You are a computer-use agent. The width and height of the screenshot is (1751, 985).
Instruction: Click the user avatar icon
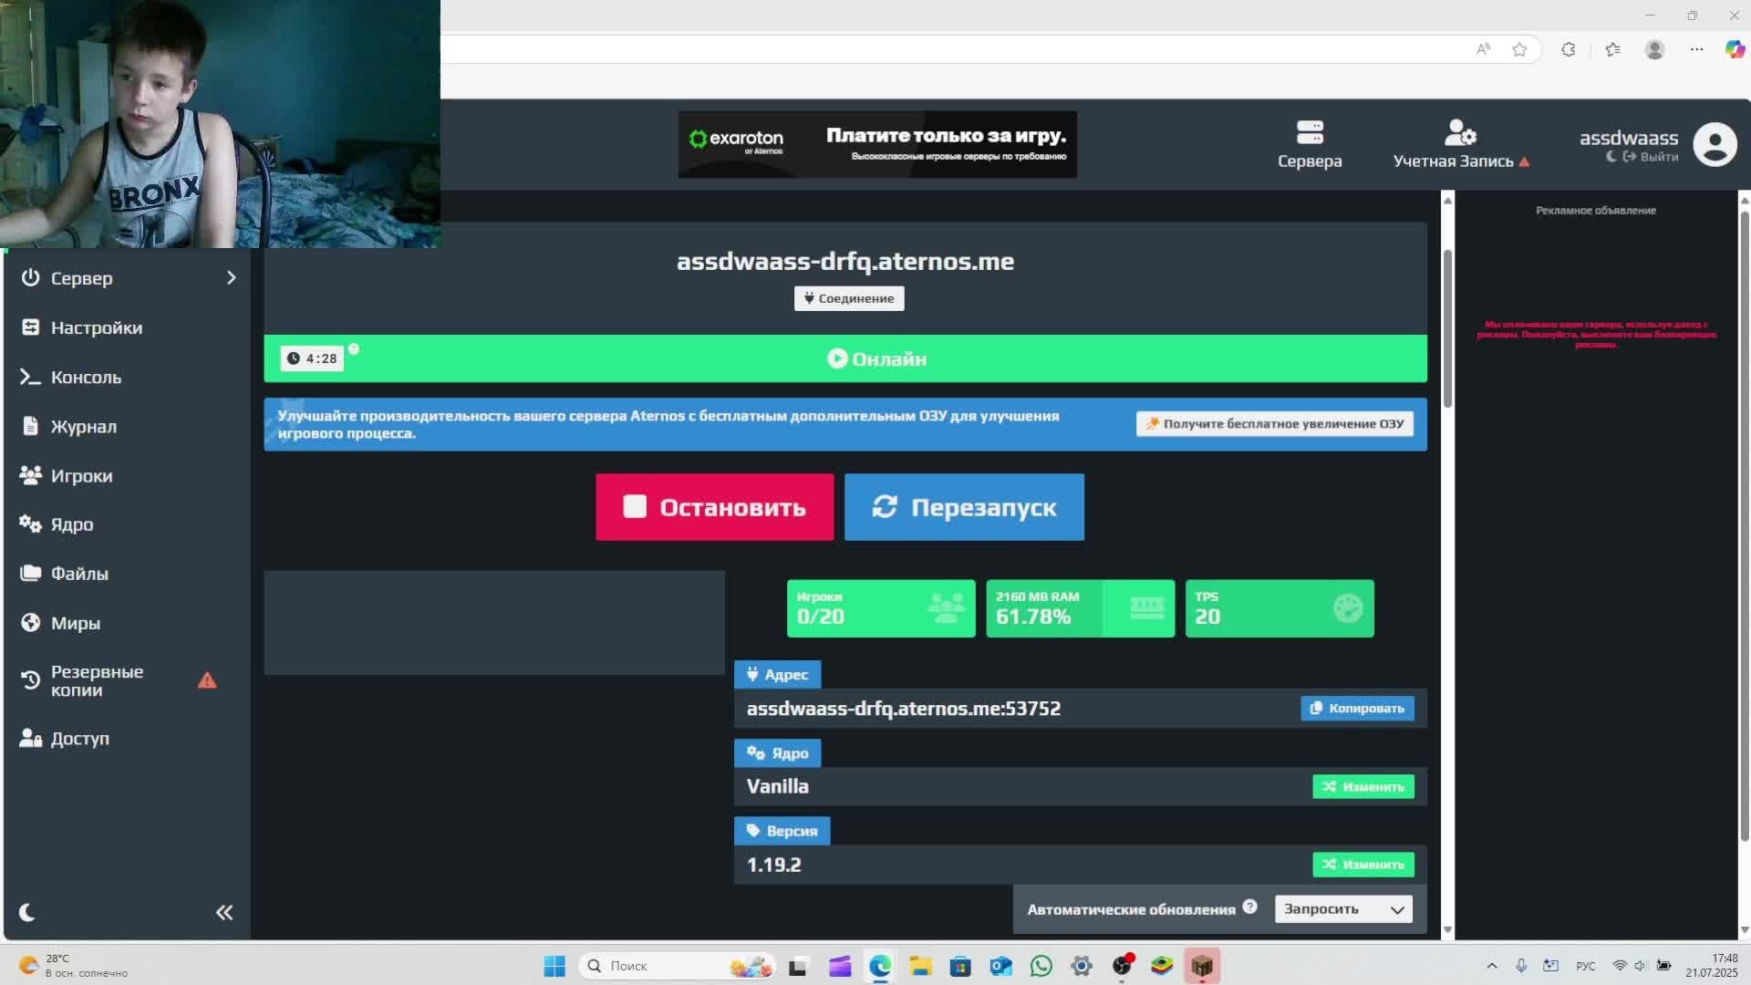pos(1715,144)
